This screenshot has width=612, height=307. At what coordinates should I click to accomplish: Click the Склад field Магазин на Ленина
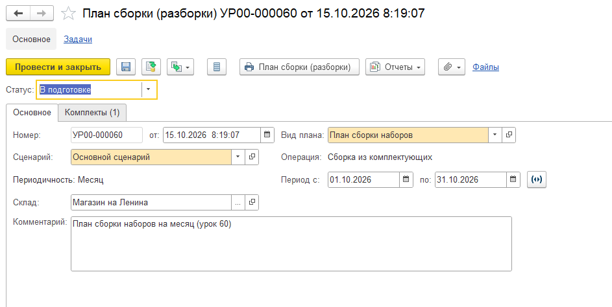tap(151, 202)
